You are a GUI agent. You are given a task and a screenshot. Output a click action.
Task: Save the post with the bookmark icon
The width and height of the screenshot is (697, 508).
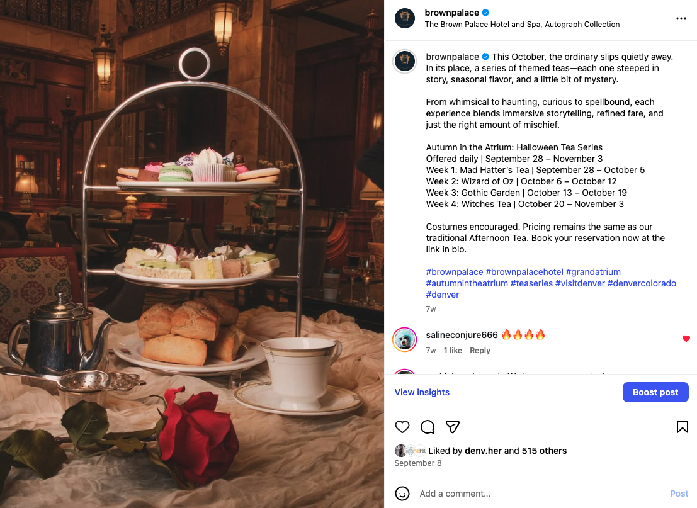pos(683,427)
